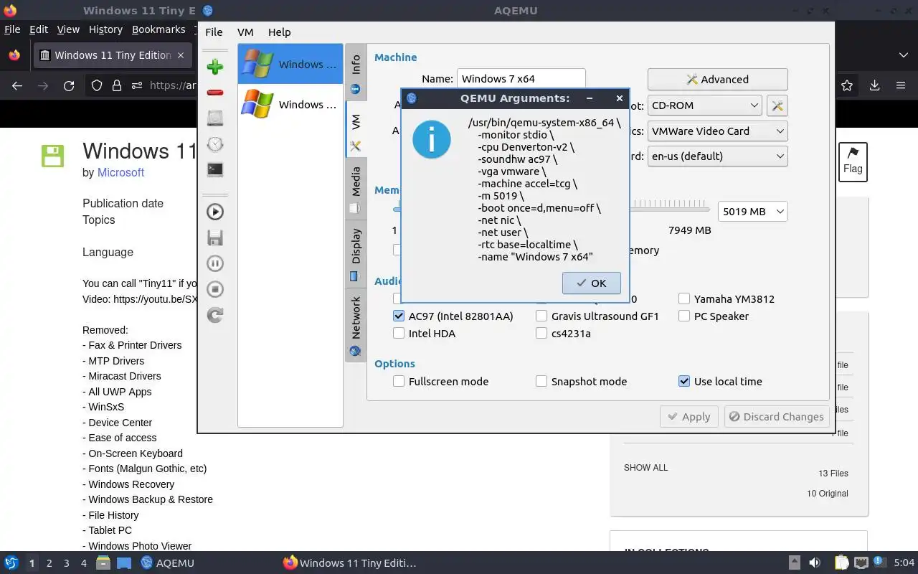
Task: Open network connection tray icon
Action: point(861,563)
